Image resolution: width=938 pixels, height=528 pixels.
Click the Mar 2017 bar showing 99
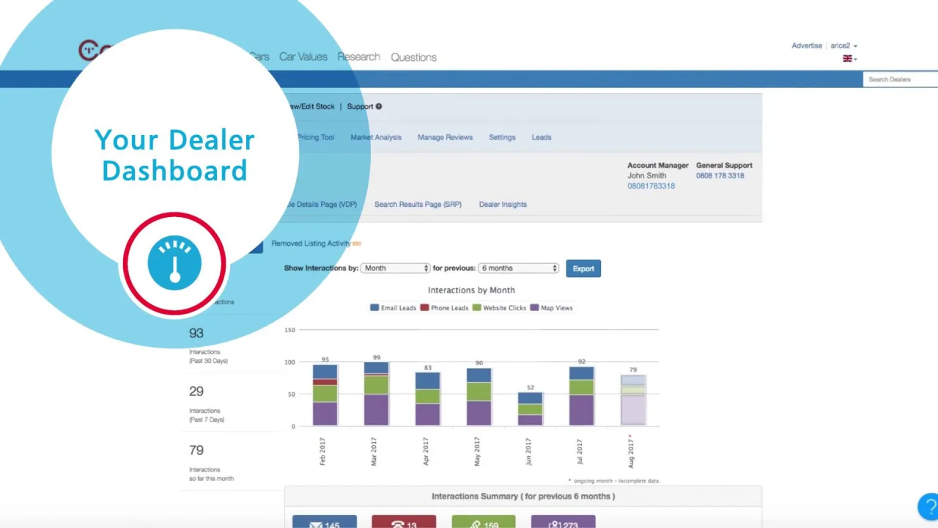point(376,394)
